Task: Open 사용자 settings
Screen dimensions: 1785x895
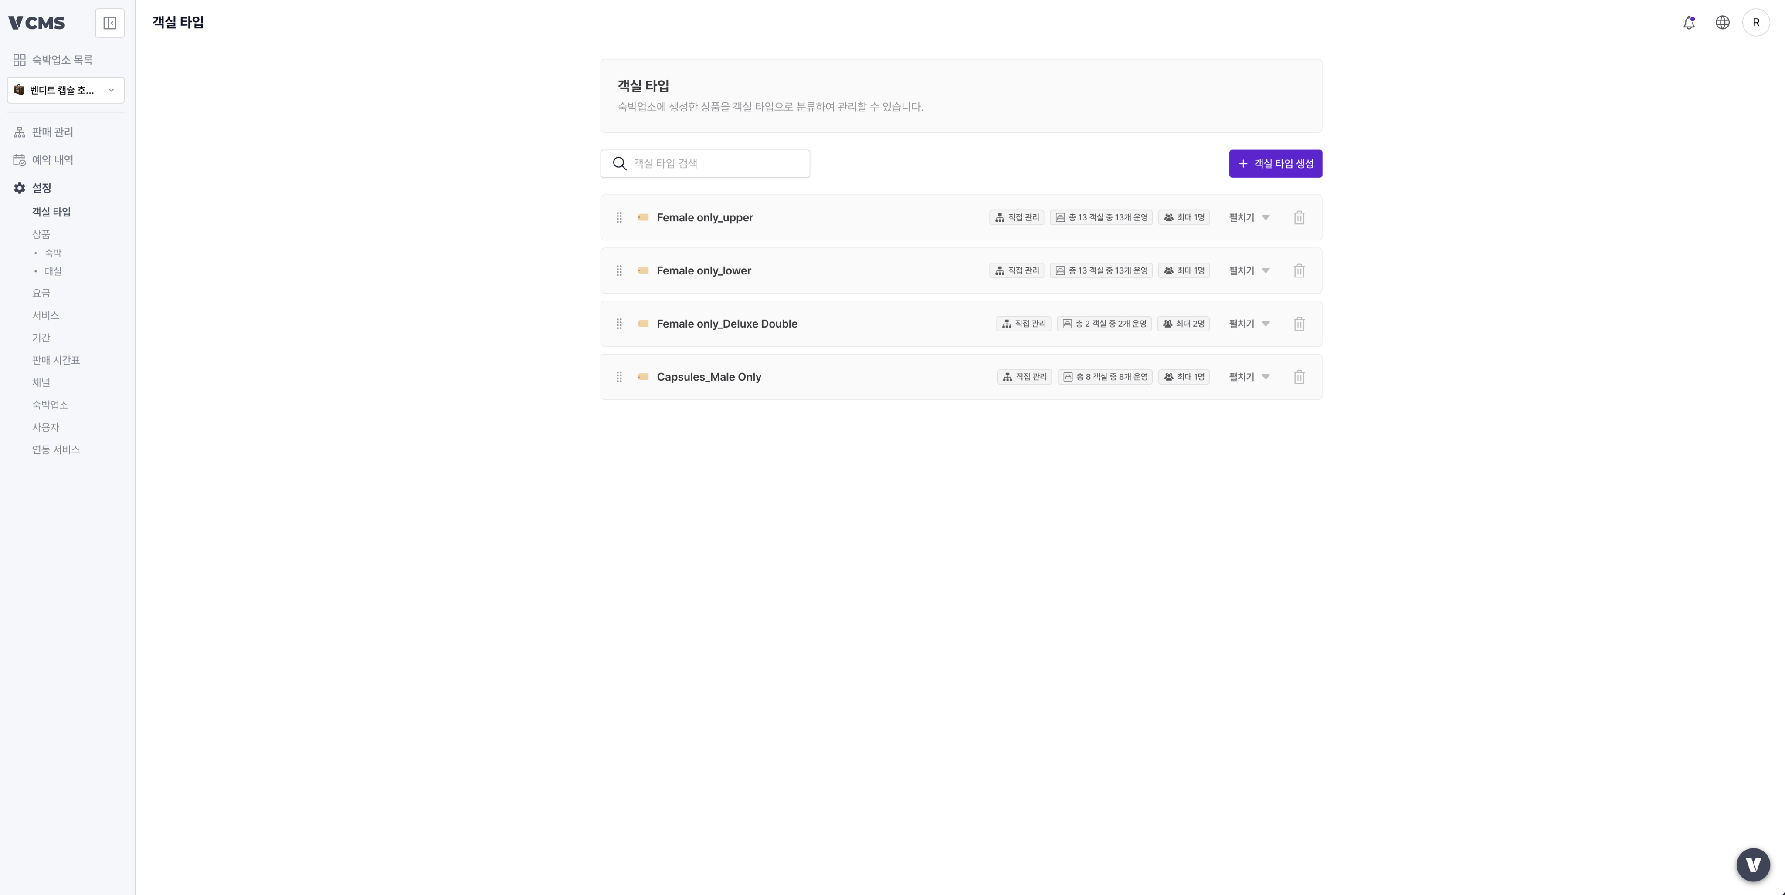Action: tap(45, 427)
